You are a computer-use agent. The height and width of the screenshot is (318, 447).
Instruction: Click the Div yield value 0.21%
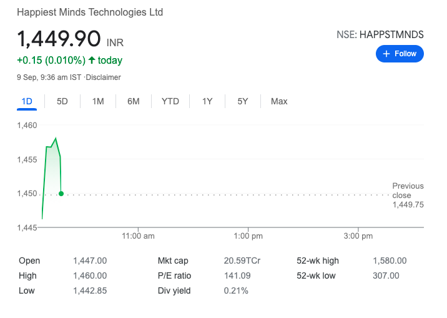pos(236,291)
